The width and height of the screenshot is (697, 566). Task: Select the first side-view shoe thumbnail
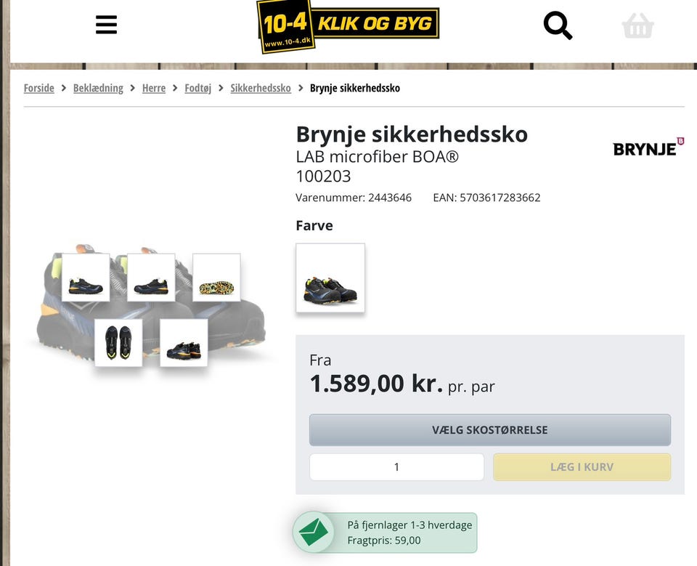coord(86,278)
